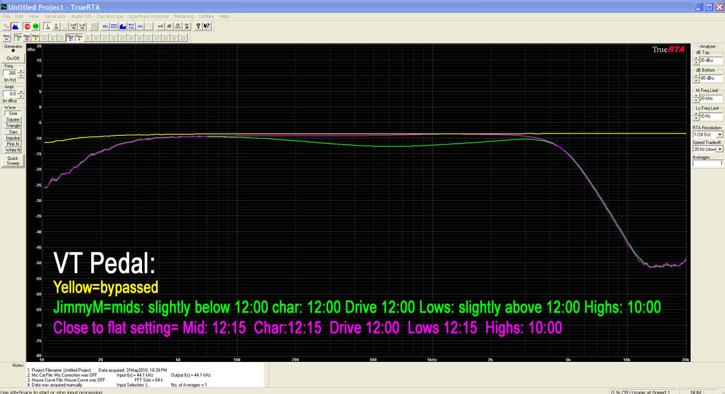Screen dimensions: 725x394
Task: Select the White N noise type
Action: [x=13, y=150]
